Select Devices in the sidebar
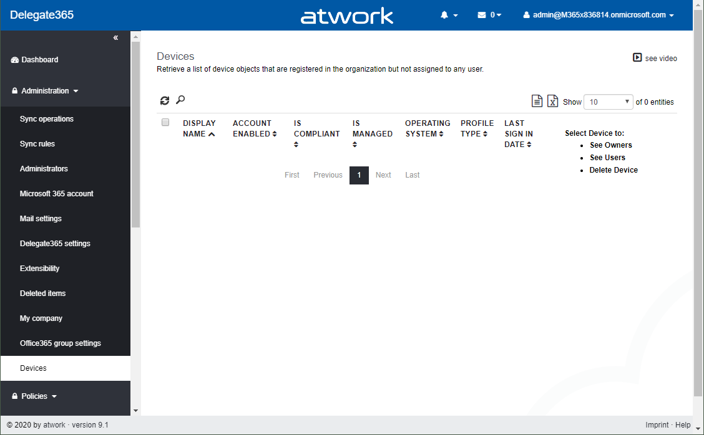 [66, 368]
